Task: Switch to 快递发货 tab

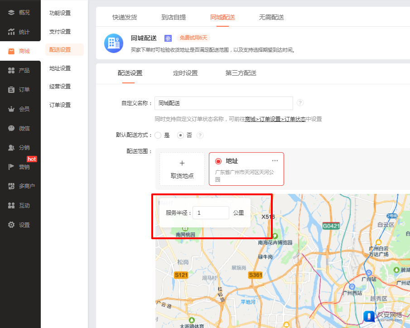Action: click(125, 17)
